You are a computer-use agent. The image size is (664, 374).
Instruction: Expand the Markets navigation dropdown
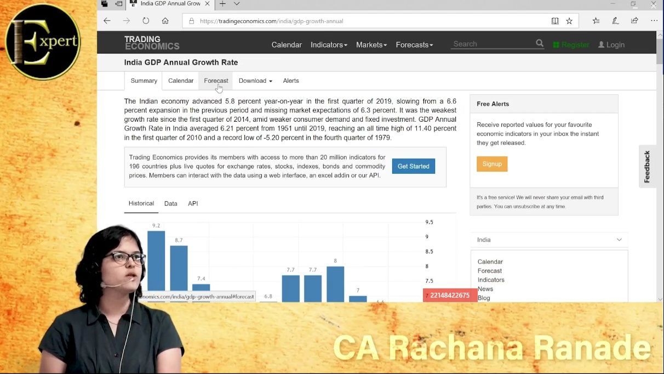pyautogui.click(x=371, y=45)
